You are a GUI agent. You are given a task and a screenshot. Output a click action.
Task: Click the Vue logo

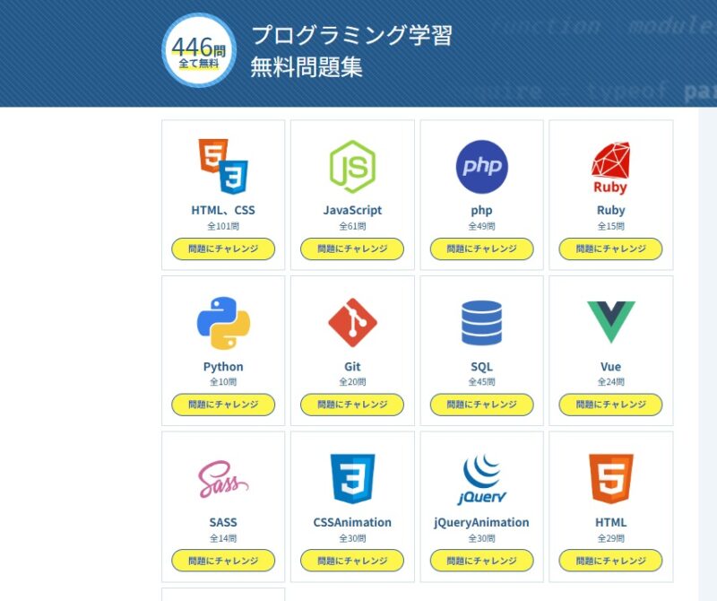[x=610, y=322]
